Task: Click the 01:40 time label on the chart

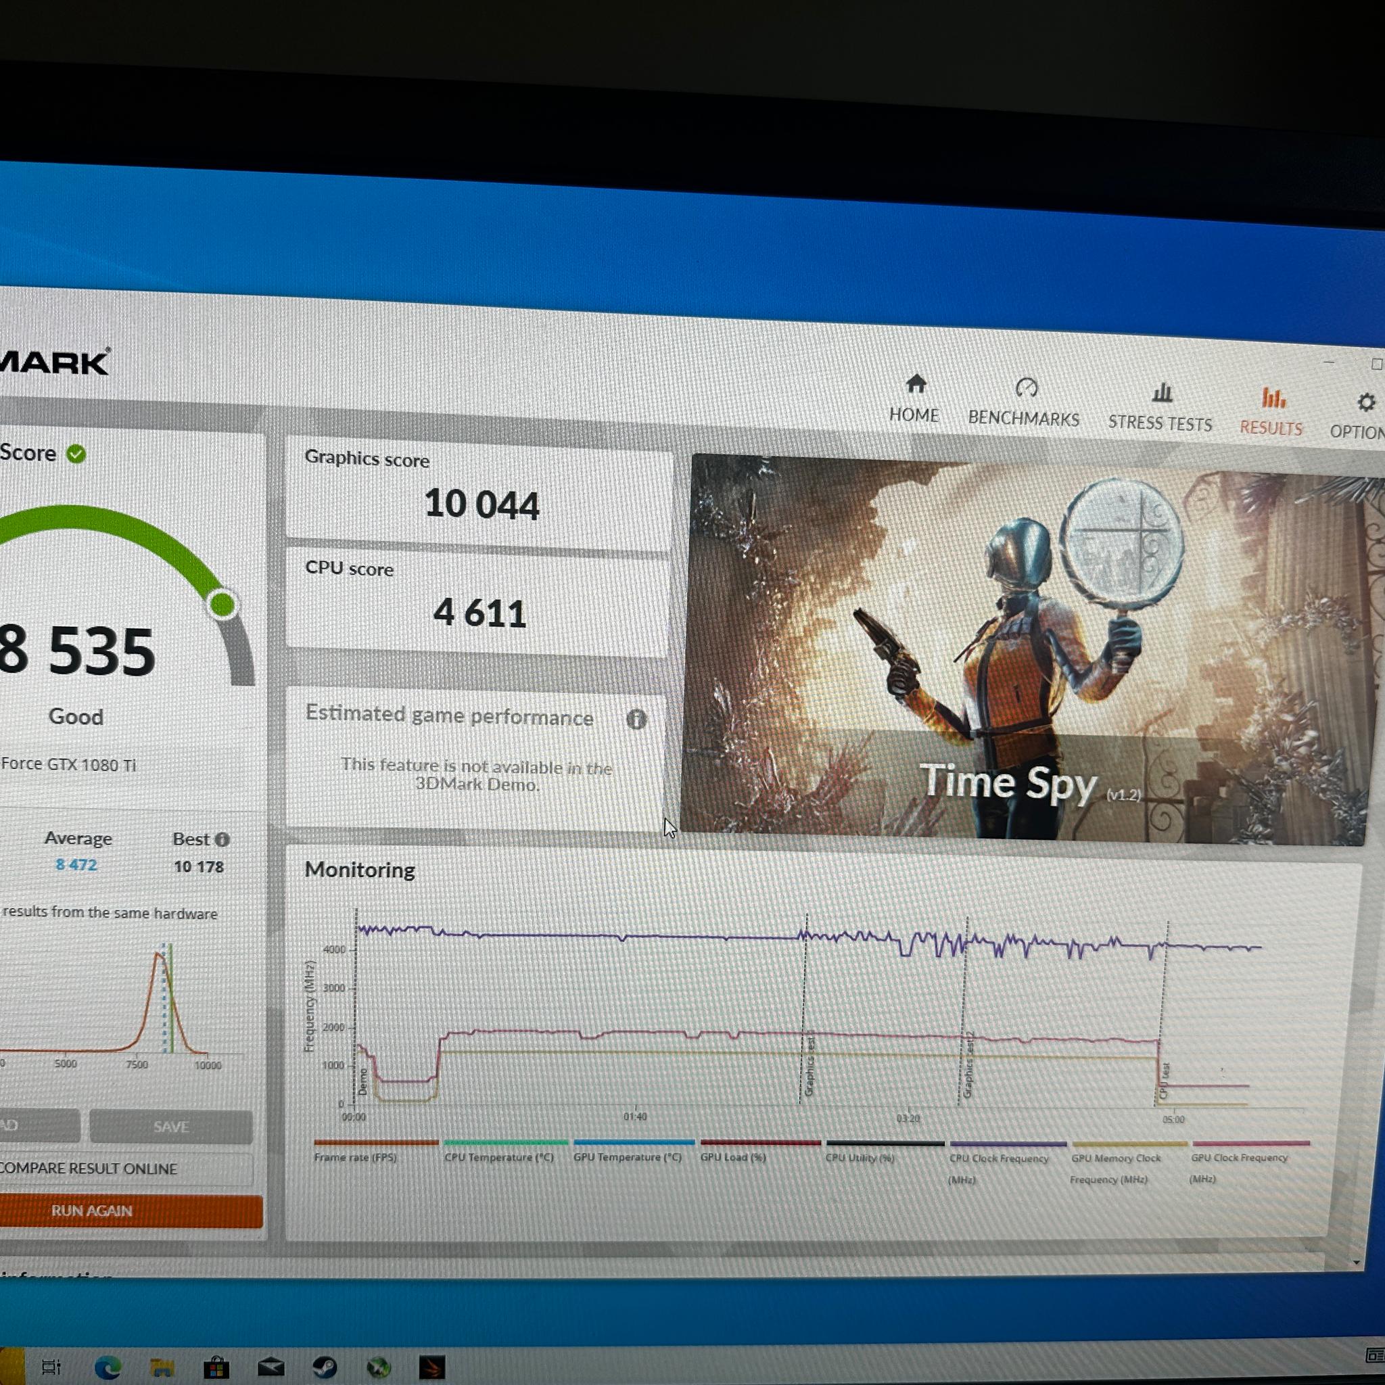Action: [x=635, y=1116]
